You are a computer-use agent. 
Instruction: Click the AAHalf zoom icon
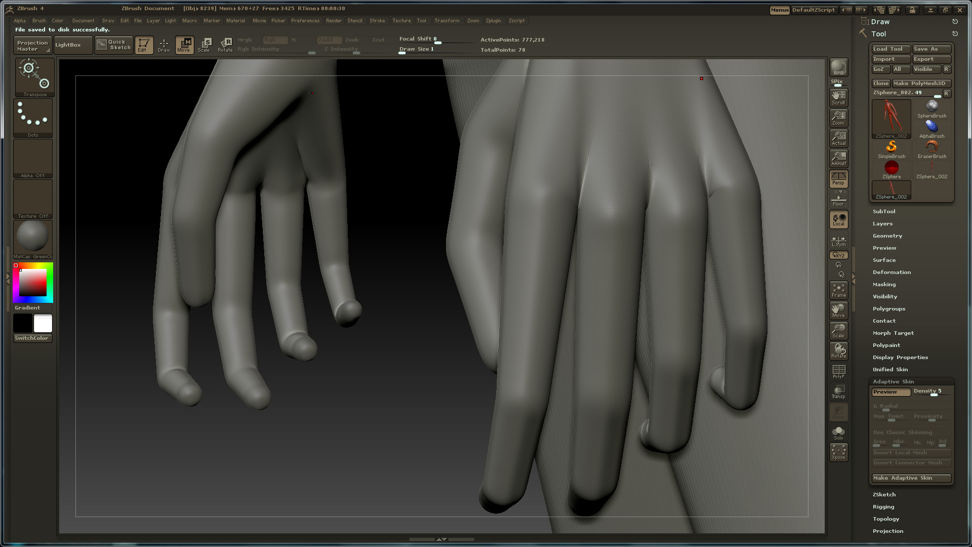(838, 159)
